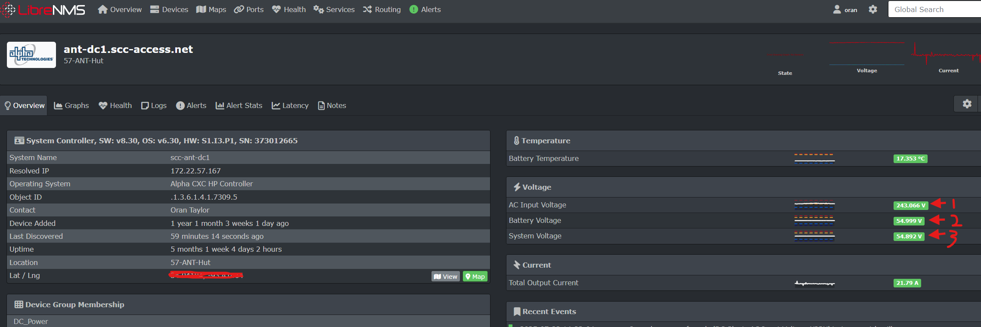Click the green Map button
The height and width of the screenshot is (327, 981).
coord(475,276)
